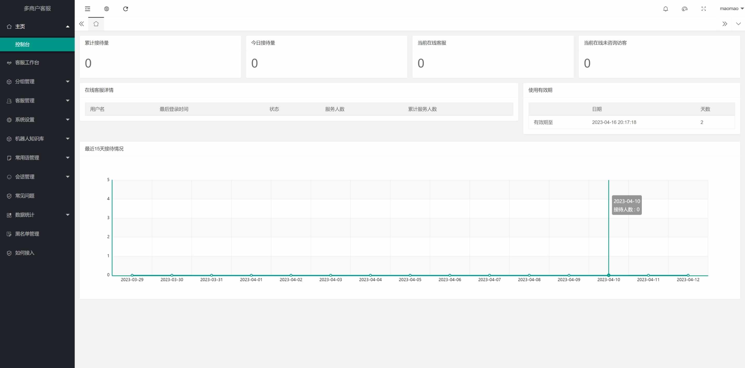Collapse the sidebar with the menu-fold icon
745x368 pixels.
click(x=88, y=9)
